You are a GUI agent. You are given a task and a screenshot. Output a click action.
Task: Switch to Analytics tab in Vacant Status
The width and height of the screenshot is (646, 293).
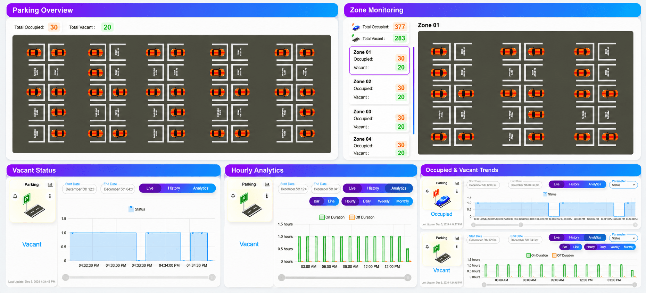201,188
